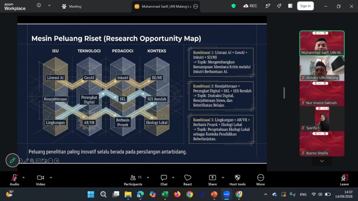This screenshot has height=201, width=358.
Task: Leave the meeting
Action: coord(344,180)
